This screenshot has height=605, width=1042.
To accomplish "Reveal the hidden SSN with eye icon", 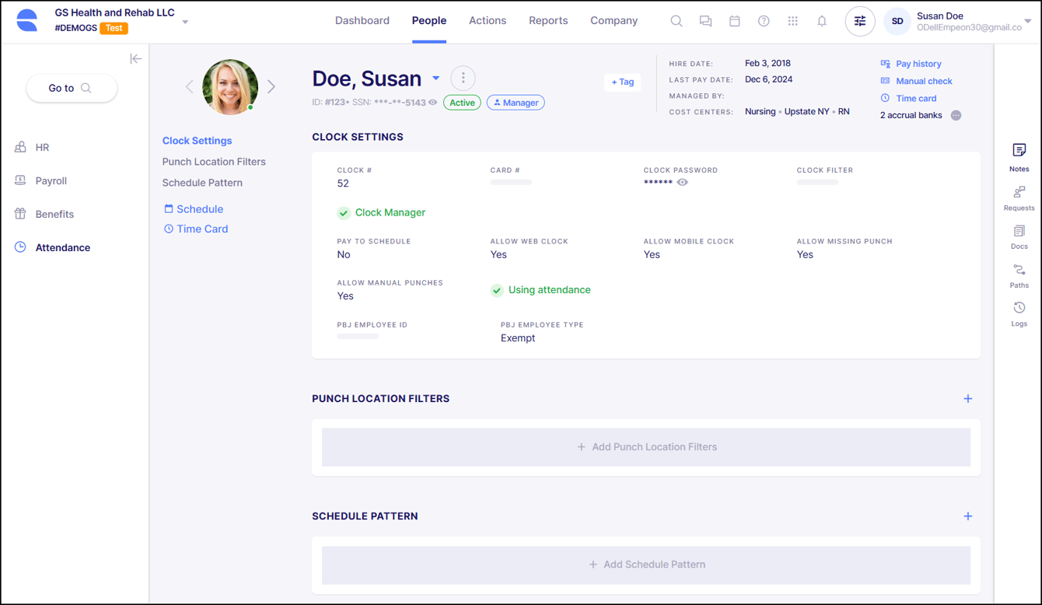I will (433, 103).
